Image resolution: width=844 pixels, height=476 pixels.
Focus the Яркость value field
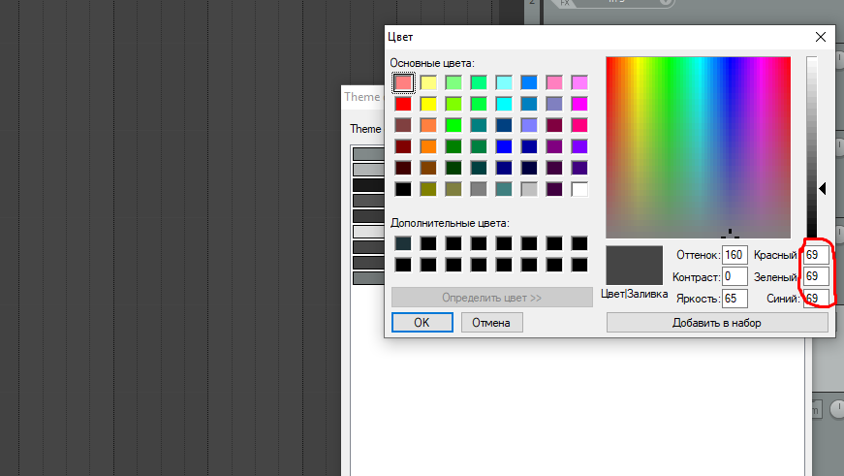pos(735,299)
